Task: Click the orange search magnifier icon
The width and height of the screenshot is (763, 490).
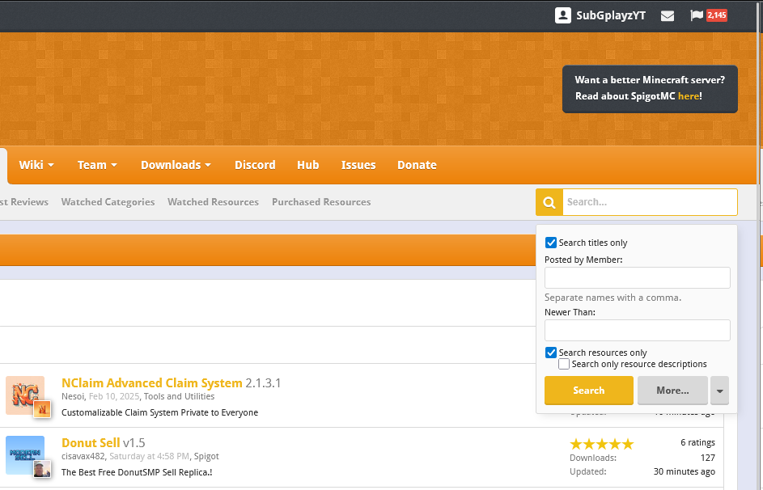Action: coord(549,202)
